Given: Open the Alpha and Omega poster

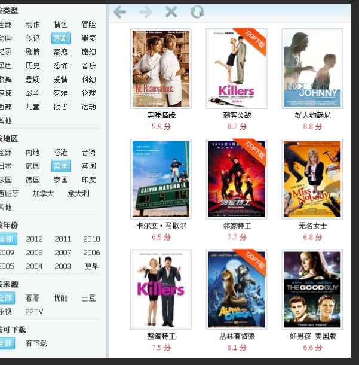Looking at the screenshot, I should click(x=237, y=290).
